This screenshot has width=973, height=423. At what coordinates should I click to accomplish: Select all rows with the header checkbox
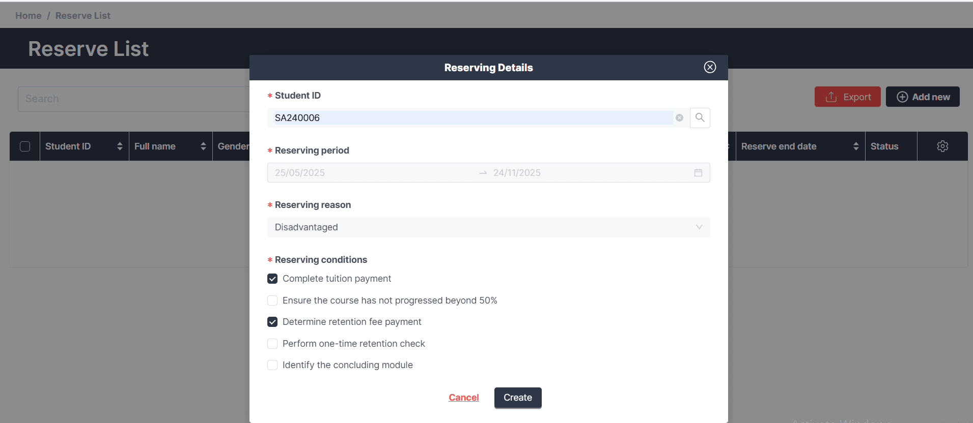point(24,146)
